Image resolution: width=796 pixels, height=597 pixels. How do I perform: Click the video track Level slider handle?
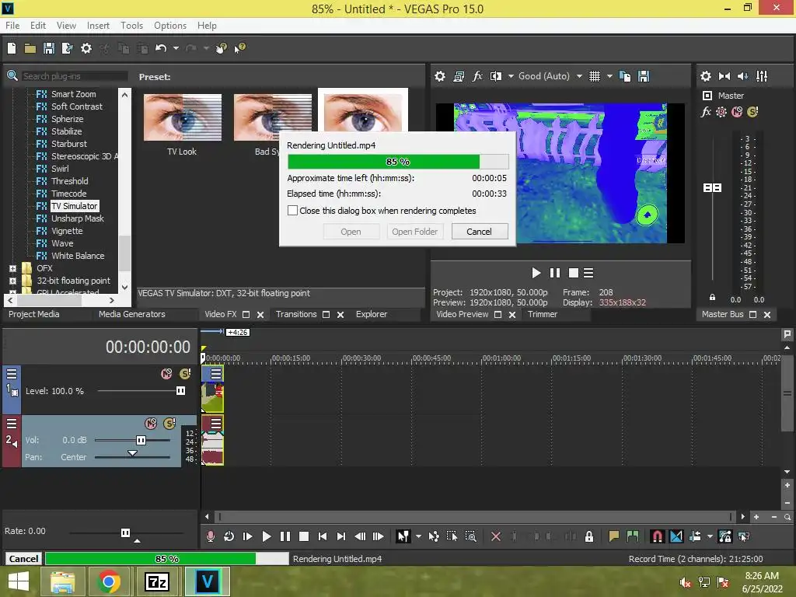tap(180, 391)
